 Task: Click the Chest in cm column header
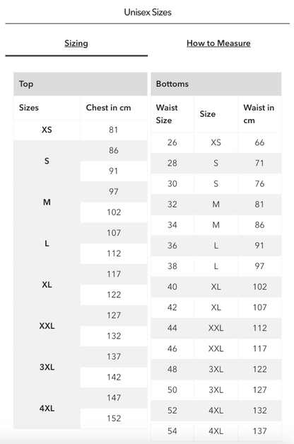pyautogui.click(x=109, y=108)
